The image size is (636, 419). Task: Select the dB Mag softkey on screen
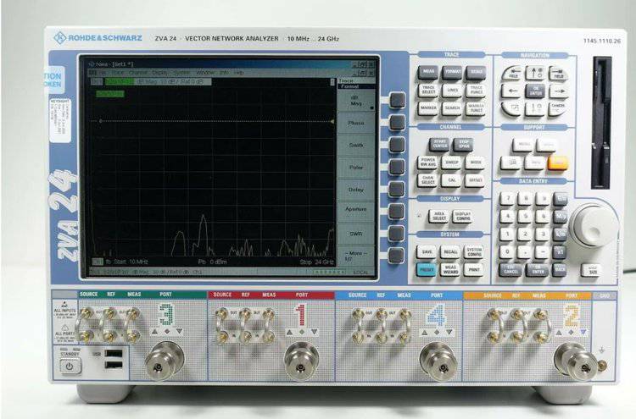pos(355,102)
